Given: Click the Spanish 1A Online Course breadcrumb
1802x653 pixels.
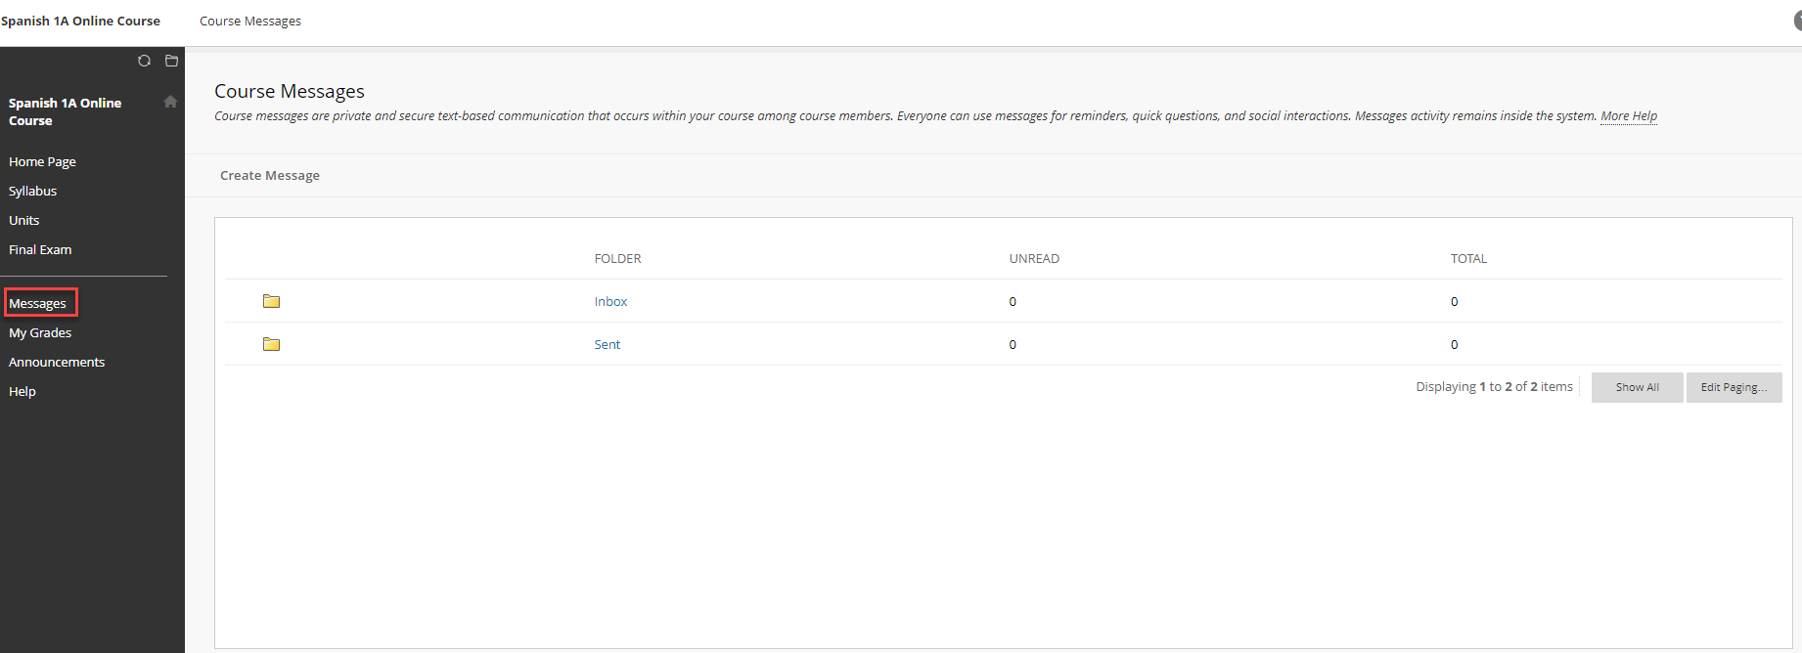Looking at the screenshot, I should click(x=80, y=21).
